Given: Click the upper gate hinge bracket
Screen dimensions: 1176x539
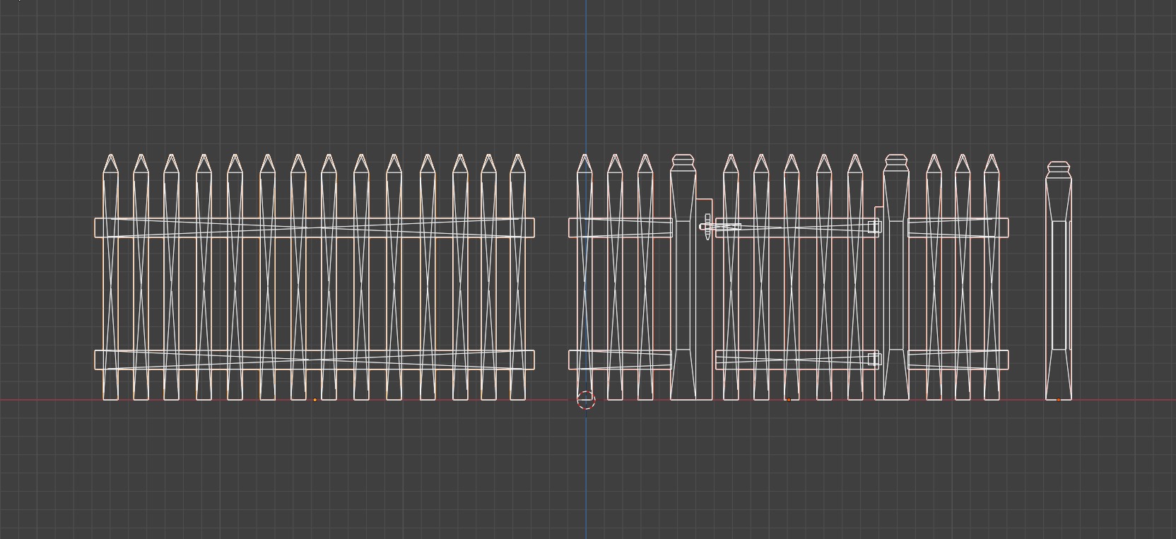Looking at the screenshot, I should (x=874, y=226).
